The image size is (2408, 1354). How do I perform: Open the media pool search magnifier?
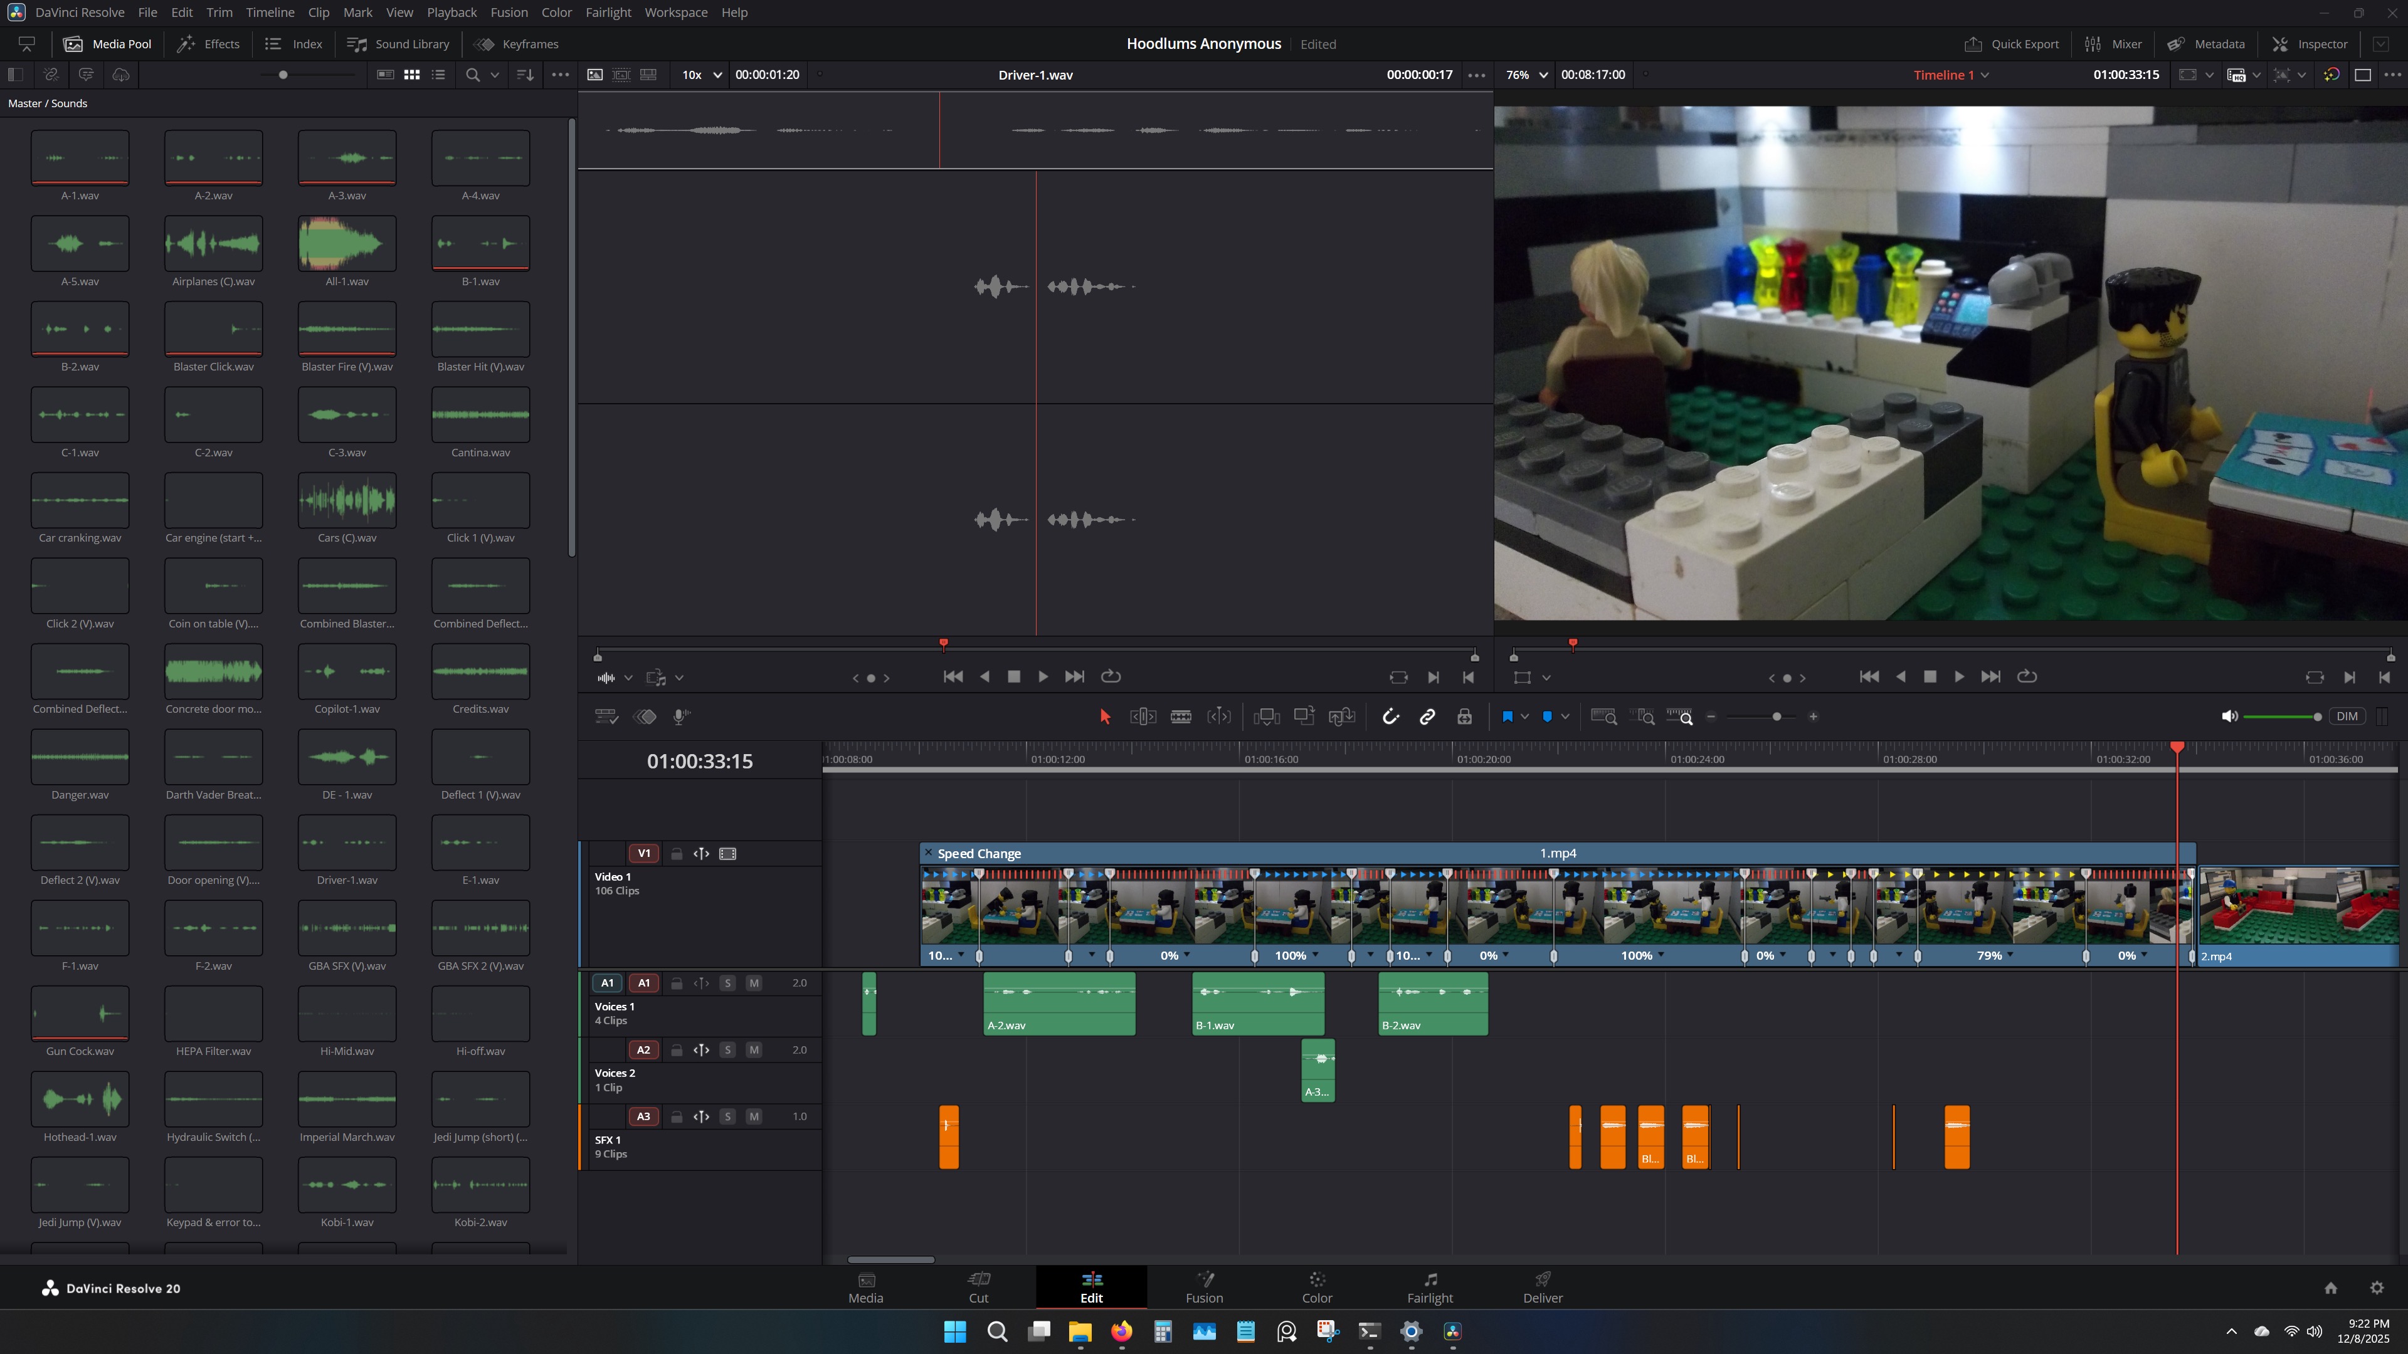coord(473,75)
